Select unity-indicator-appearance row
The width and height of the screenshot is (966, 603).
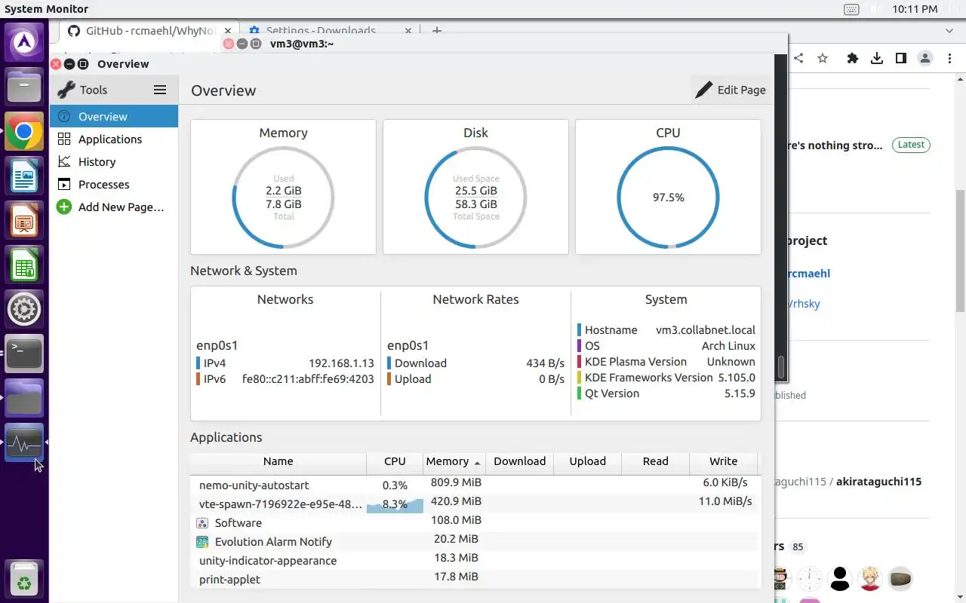point(474,560)
